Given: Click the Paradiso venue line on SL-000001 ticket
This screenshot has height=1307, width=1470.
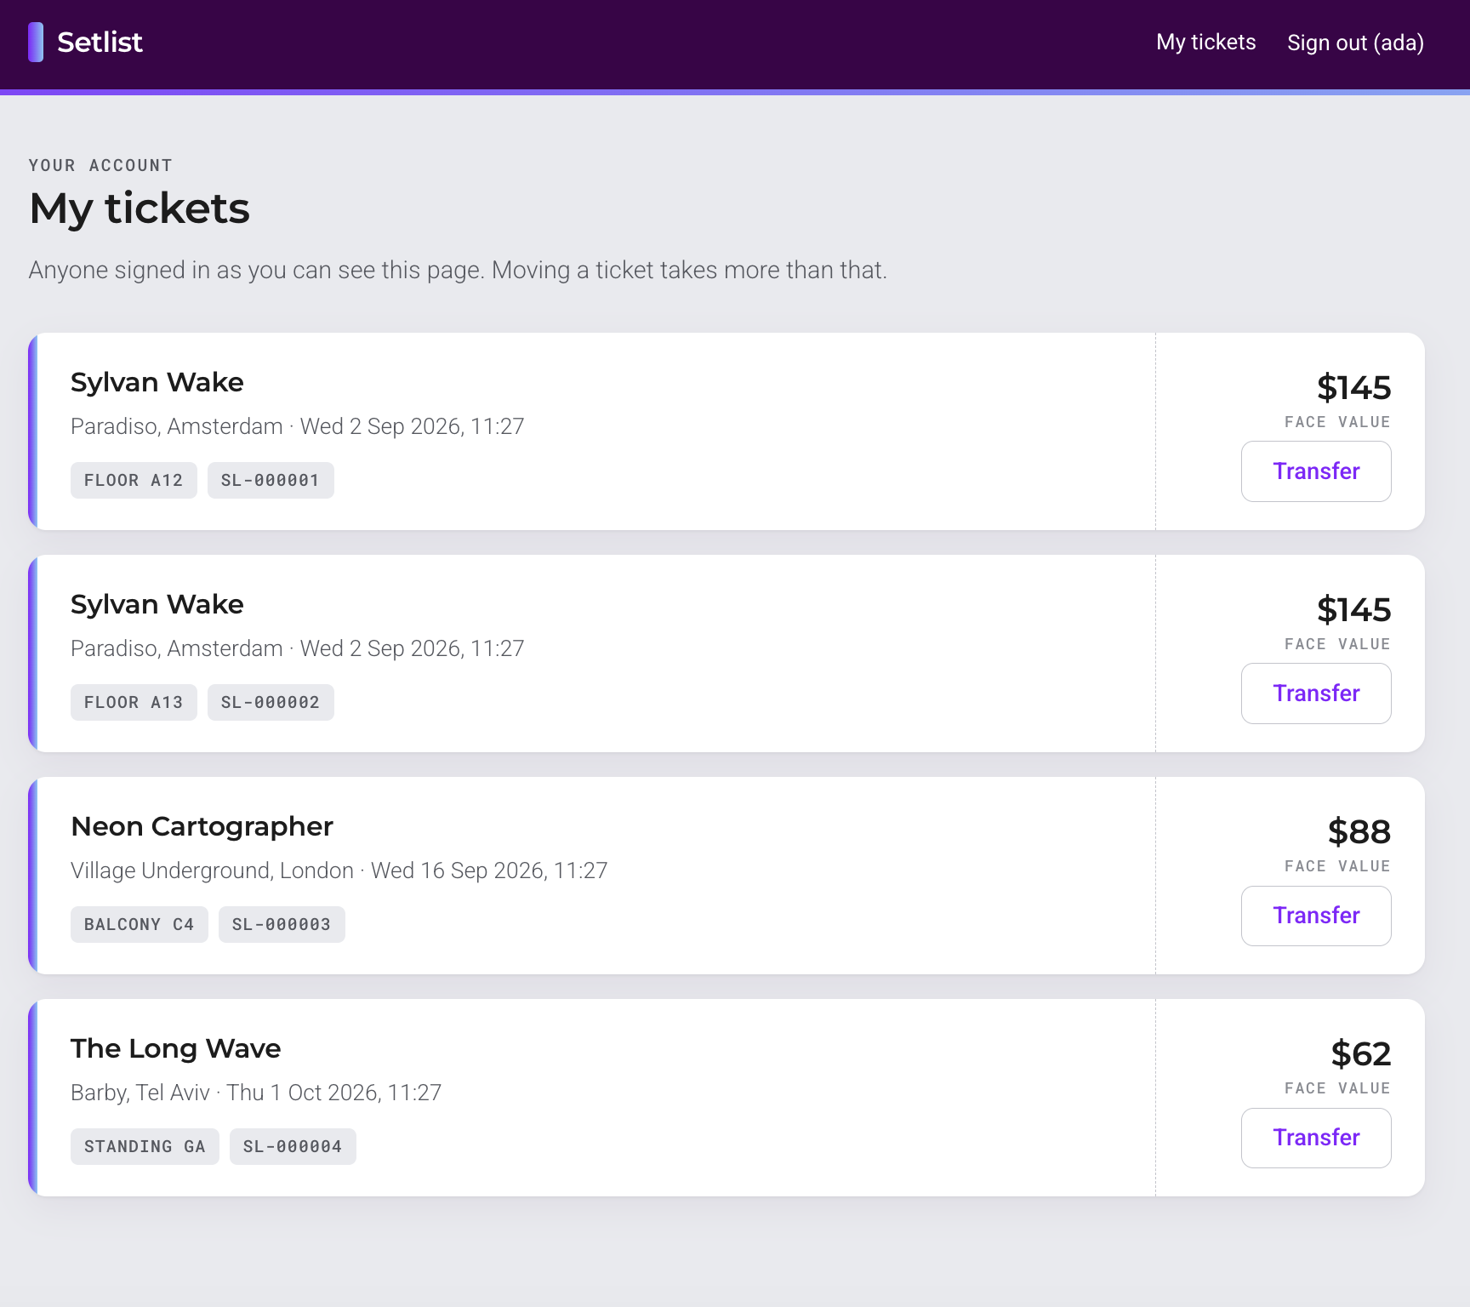Looking at the screenshot, I should click(x=297, y=426).
